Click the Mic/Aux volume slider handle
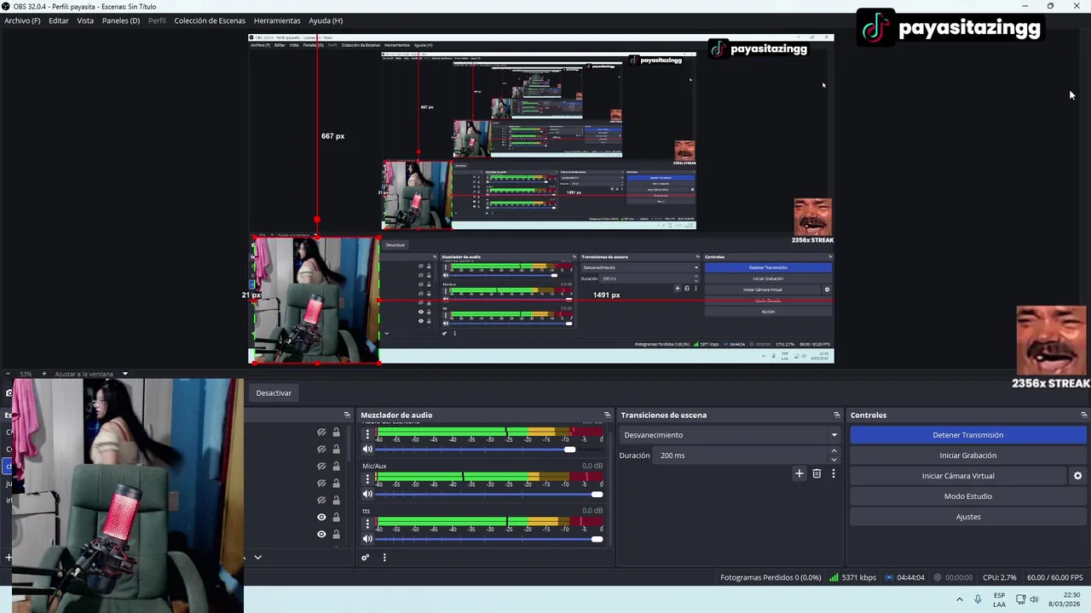Image resolution: width=1091 pixels, height=613 pixels. point(597,494)
